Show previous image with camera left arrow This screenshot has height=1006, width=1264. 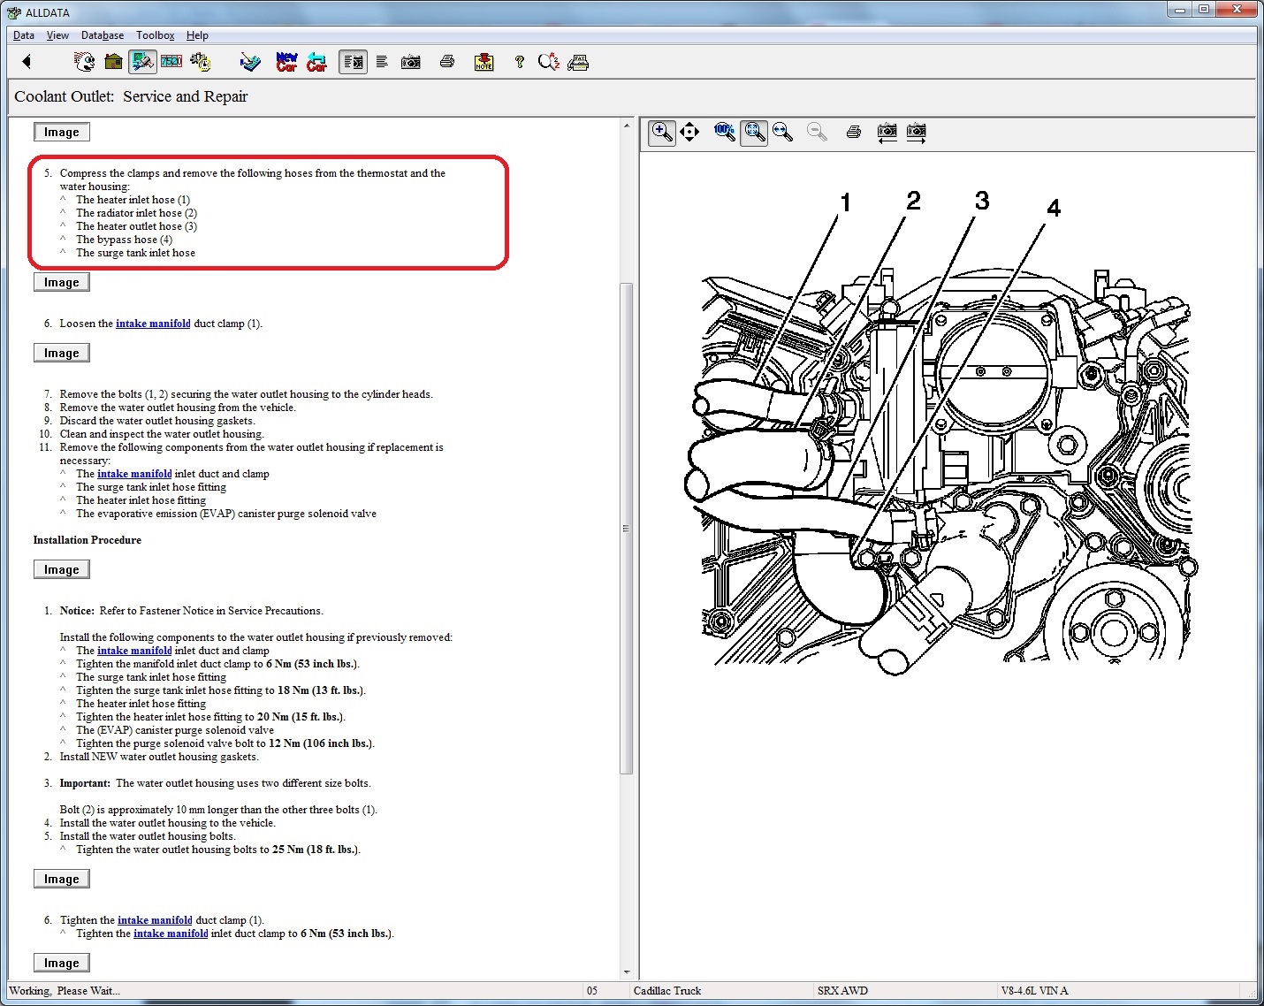887,133
